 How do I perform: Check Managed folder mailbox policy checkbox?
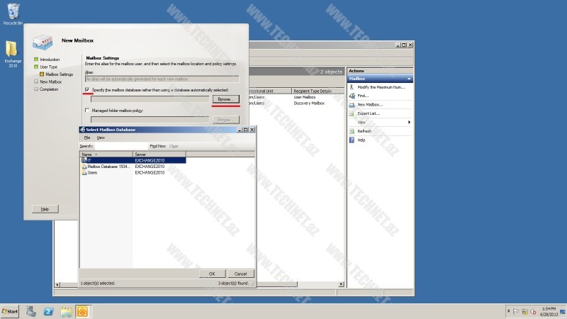(87, 111)
